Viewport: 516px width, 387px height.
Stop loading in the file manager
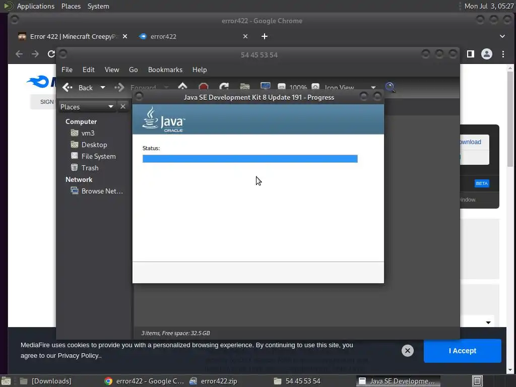[x=204, y=87]
